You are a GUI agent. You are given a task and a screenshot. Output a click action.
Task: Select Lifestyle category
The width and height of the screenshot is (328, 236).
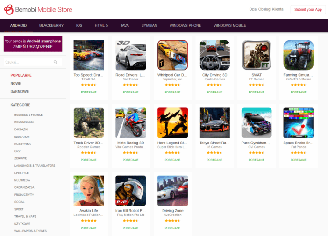[21, 173]
